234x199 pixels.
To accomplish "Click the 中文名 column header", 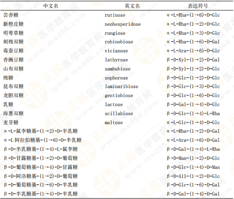I will click(51, 6).
